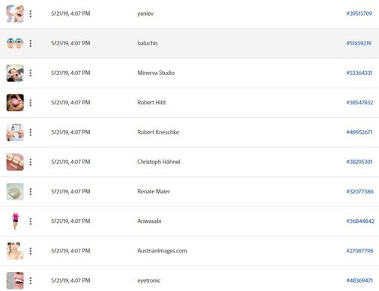
Task: Open more options for yanlev row
Action: point(30,14)
